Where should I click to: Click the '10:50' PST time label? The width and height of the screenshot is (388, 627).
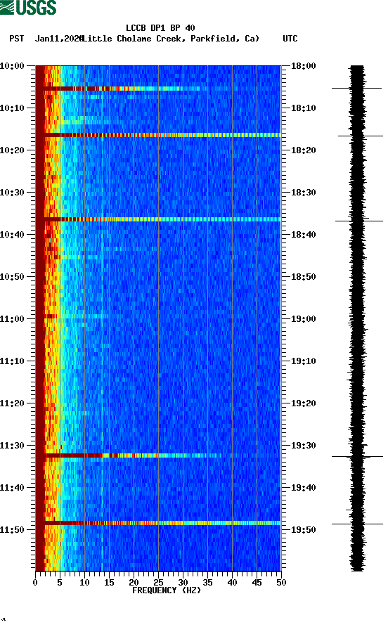click(12, 277)
